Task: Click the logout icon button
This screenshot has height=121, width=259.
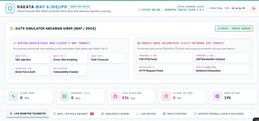Action: (254, 8)
